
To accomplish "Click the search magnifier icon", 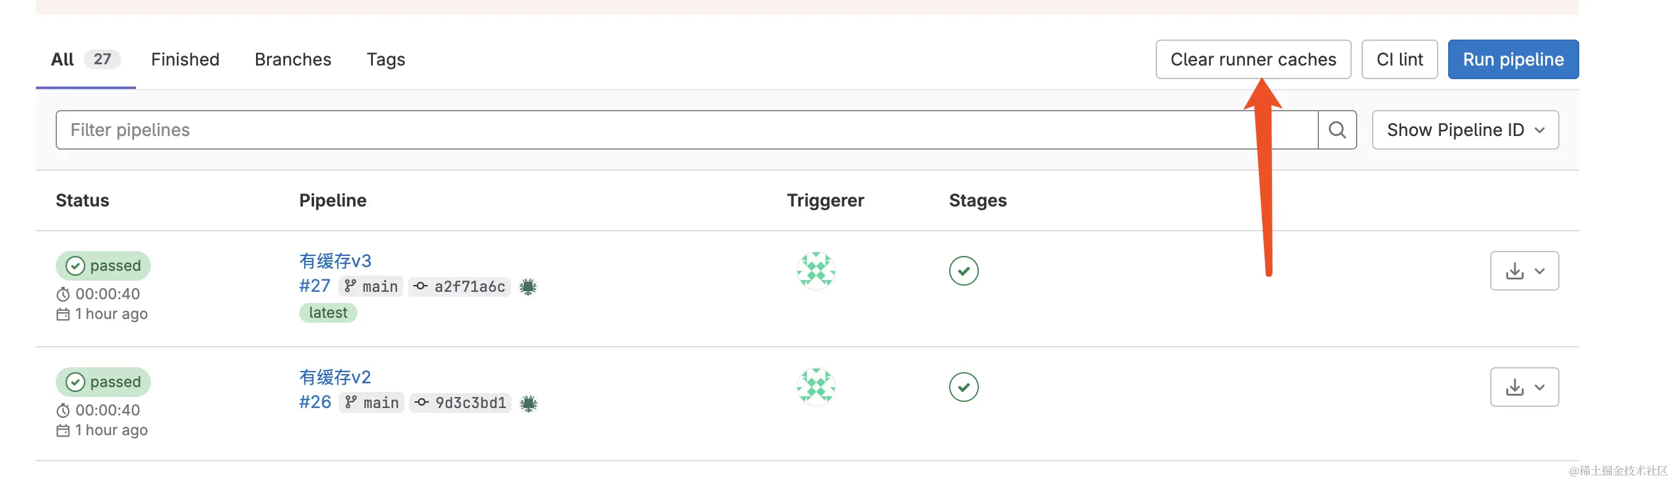I will [1336, 130].
